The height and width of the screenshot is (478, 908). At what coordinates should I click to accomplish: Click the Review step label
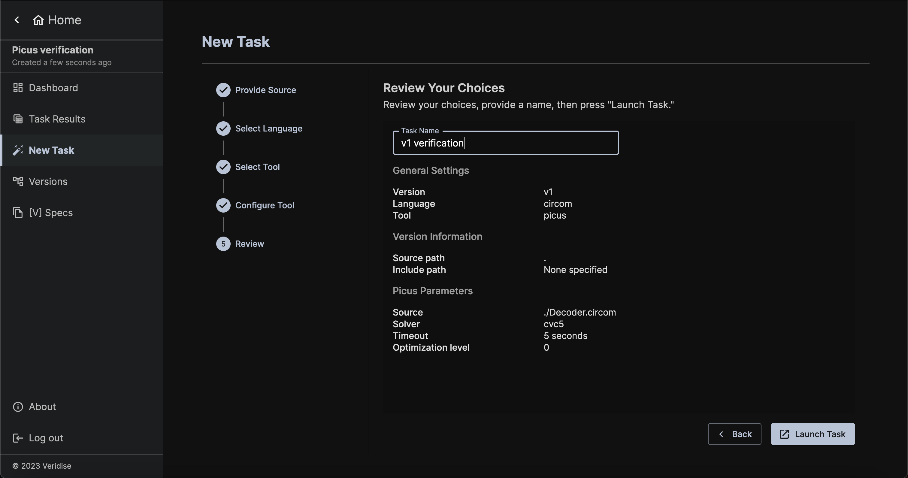point(250,244)
